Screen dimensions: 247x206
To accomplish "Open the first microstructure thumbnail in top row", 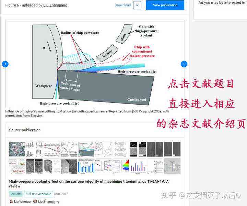I will 17,149.
